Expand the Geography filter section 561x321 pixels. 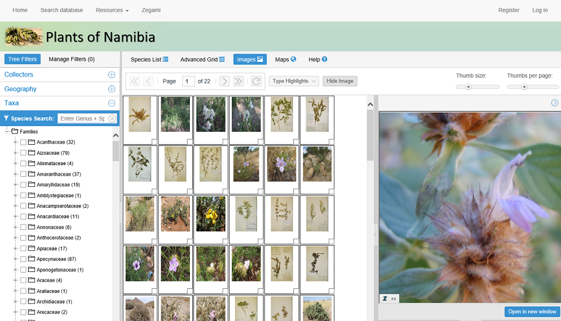point(112,89)
